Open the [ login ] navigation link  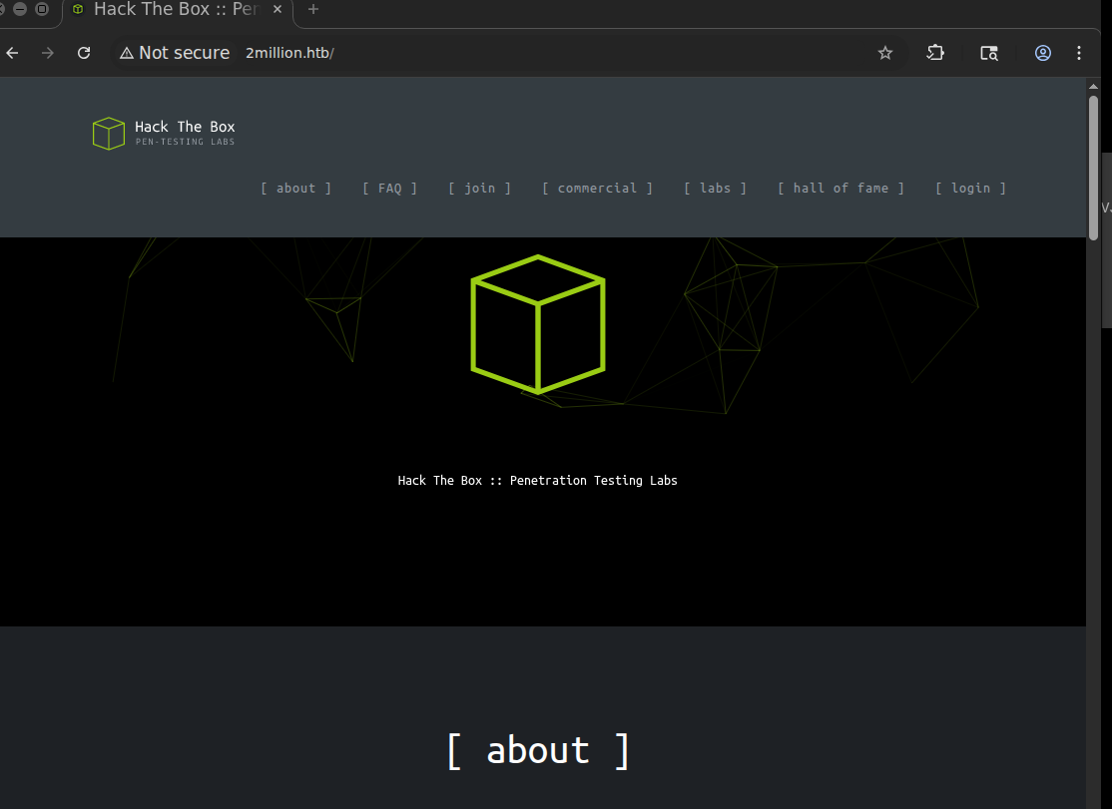point(970,189)
